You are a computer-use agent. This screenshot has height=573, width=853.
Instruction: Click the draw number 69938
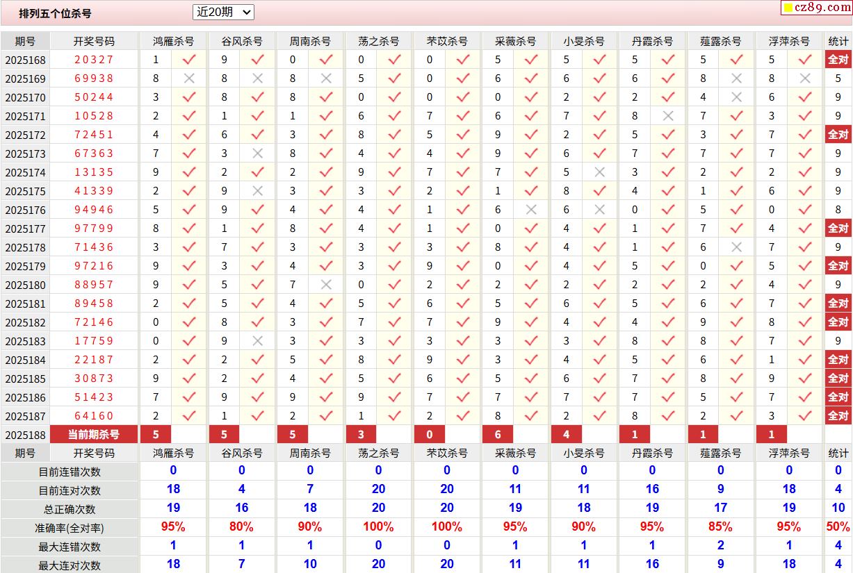click(x=94, y=78)
